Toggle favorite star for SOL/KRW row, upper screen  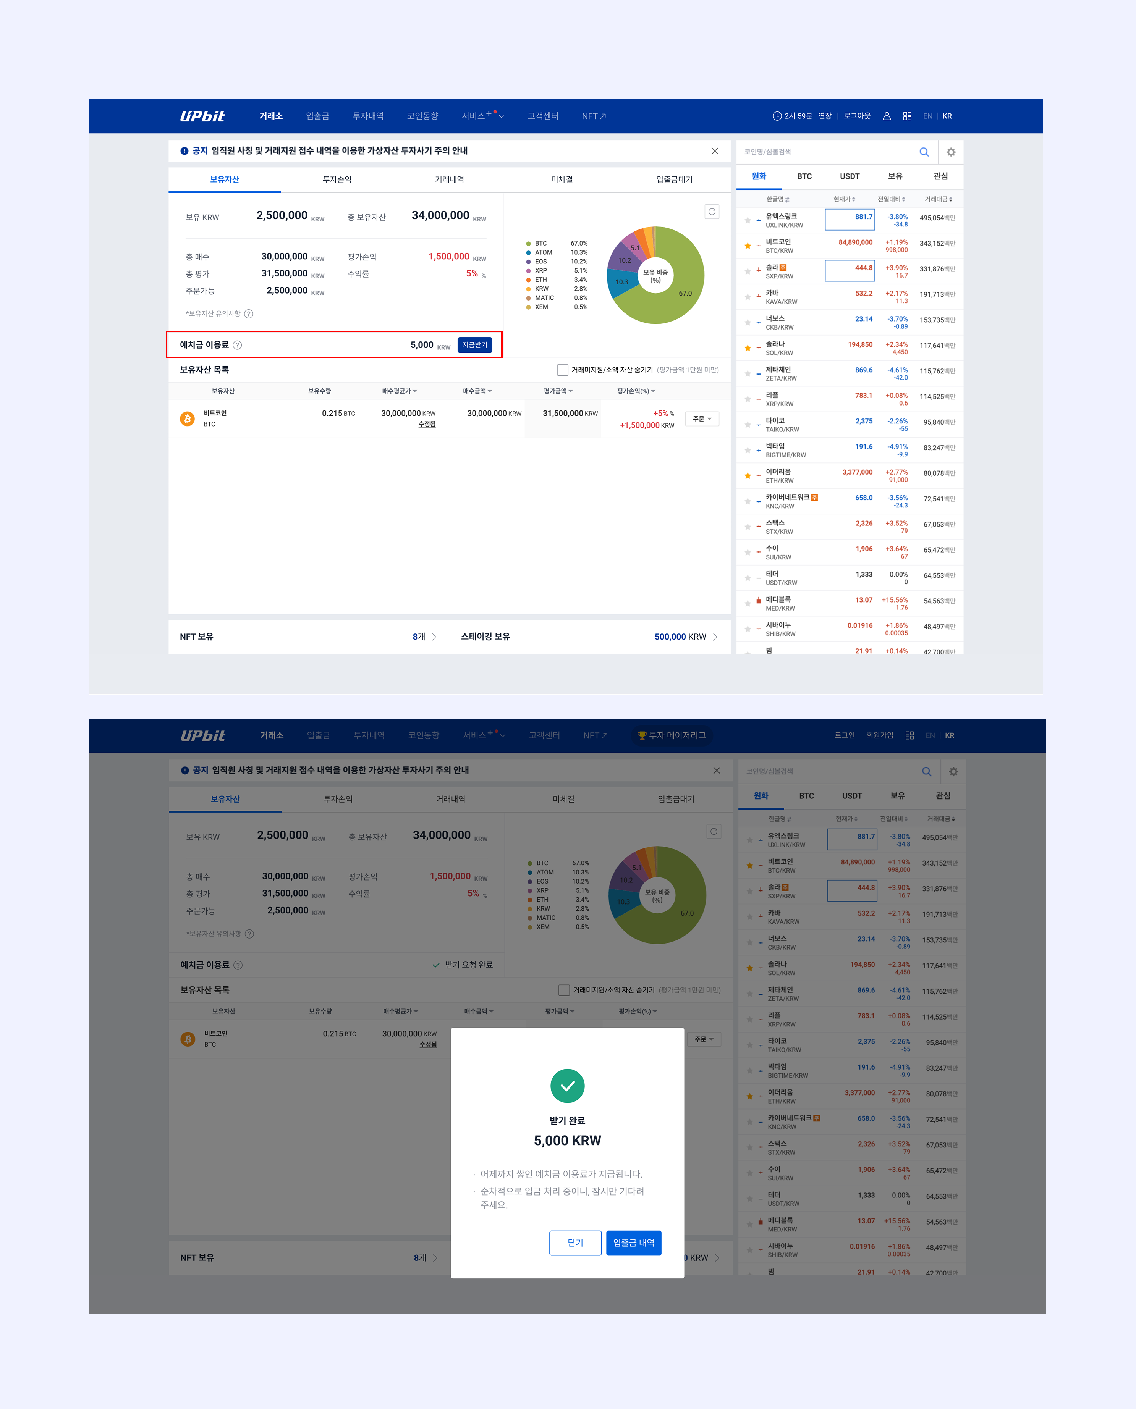[x=747, y=348]
